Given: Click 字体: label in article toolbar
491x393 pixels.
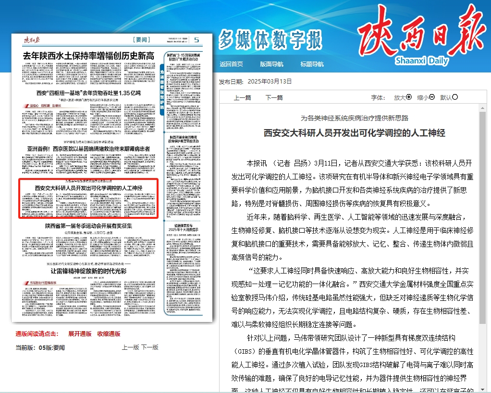Looking at the screenshot, I should pyautogui.click(x=378, y=97).
